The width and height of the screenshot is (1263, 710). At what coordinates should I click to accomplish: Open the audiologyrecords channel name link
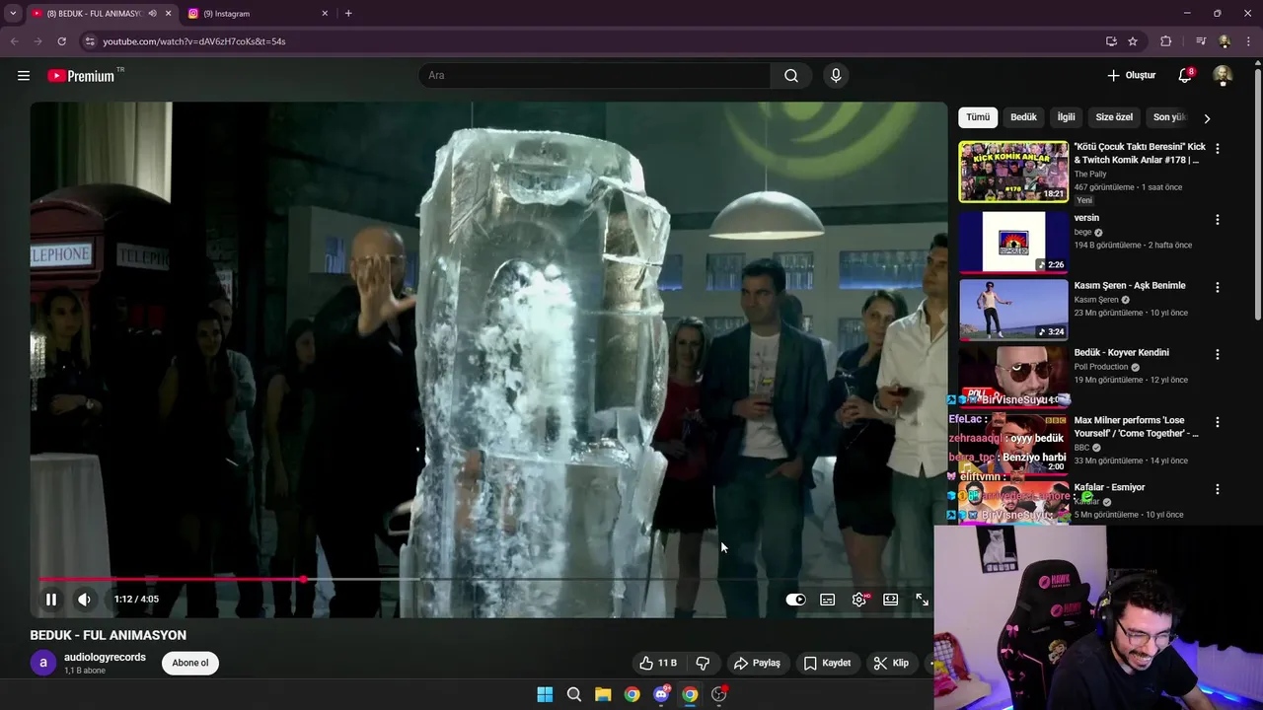105,657
